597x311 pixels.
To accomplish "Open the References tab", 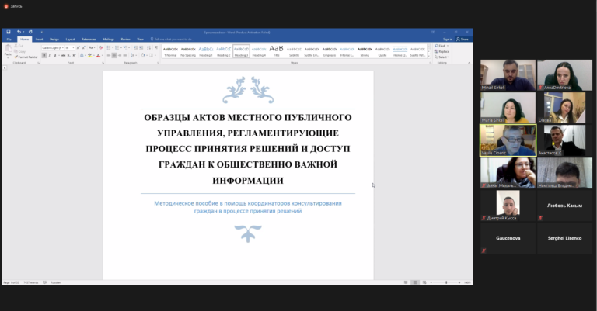I will 89,39.
